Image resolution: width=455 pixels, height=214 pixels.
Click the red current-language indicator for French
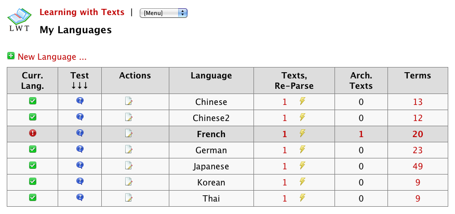(x=32, y=133)
